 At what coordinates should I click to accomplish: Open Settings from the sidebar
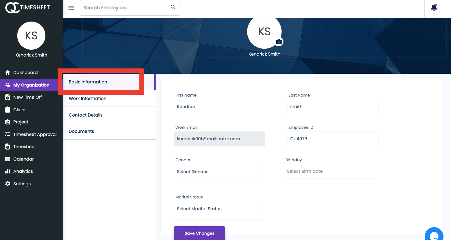pos(22,183)
